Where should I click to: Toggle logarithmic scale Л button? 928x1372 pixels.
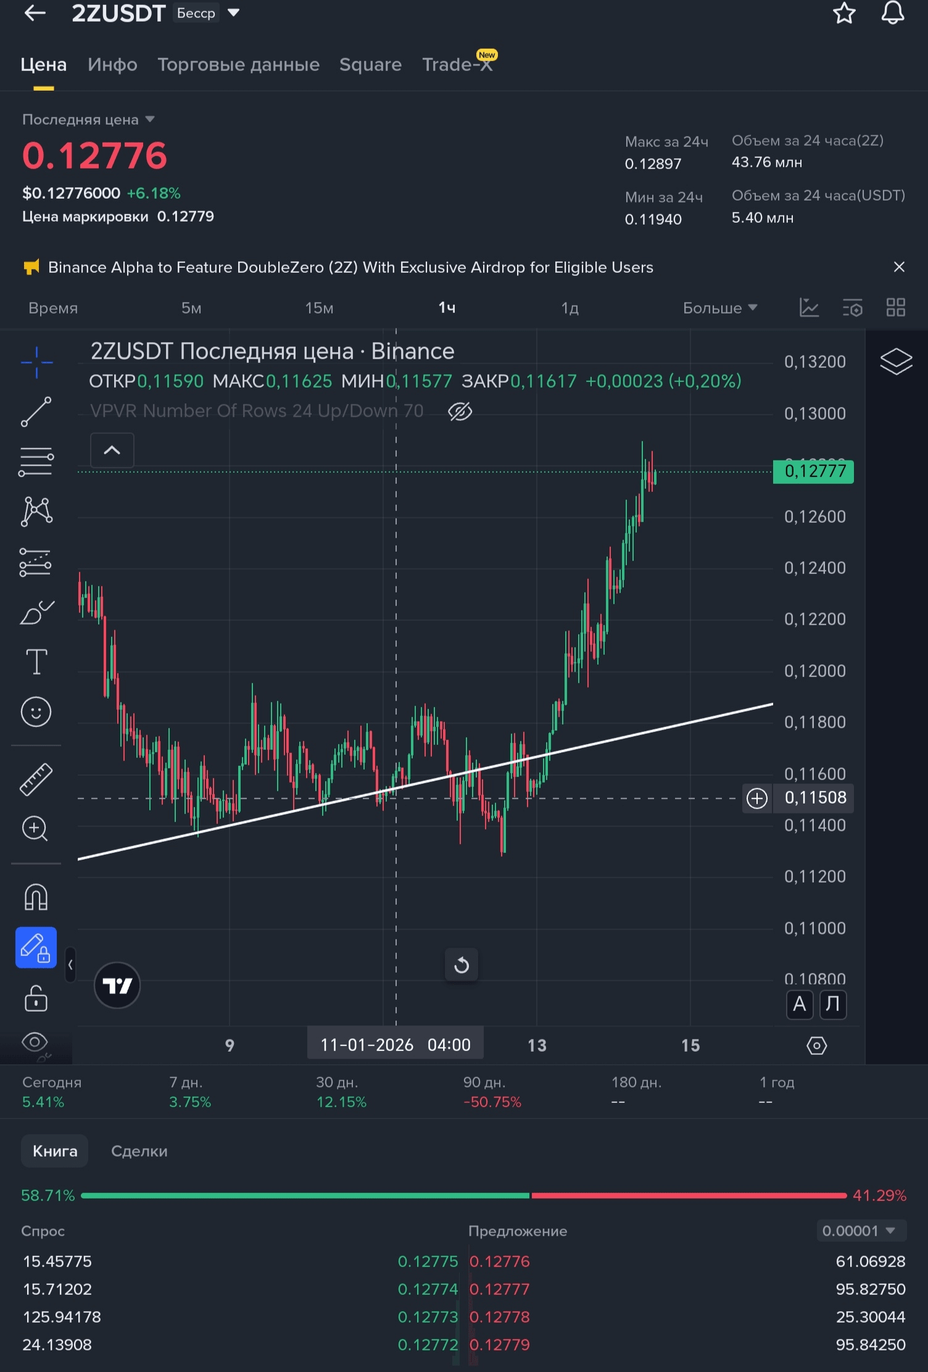click(x=833, y=1004)
